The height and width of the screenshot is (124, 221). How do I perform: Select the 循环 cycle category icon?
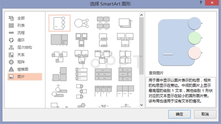click(11, 40)
